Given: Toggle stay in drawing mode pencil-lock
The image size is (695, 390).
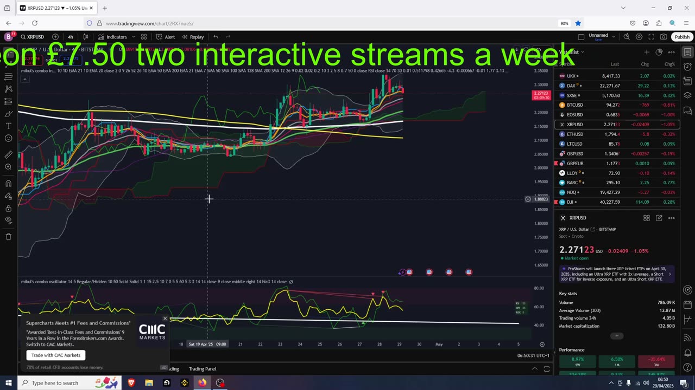Looking at the screenshot, I should tap(8, 196).
